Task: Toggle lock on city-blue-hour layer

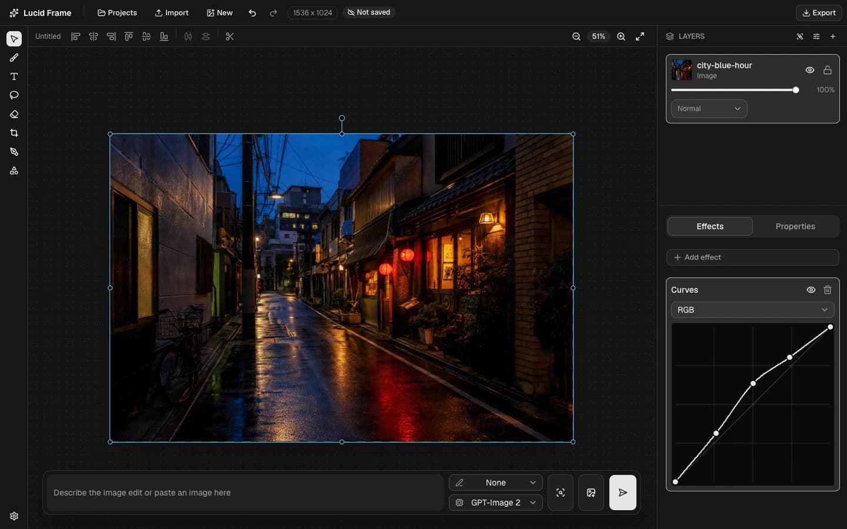Action: (828, 70)
